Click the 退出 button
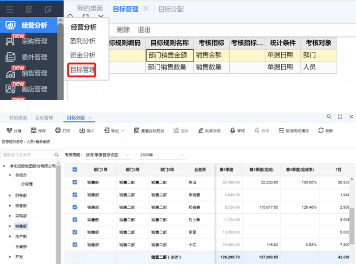The height and width of the screenshot is (266, 356). (144, 29)
